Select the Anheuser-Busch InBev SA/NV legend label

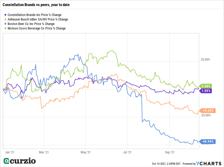pyautogui.click(x=38, y=19)
